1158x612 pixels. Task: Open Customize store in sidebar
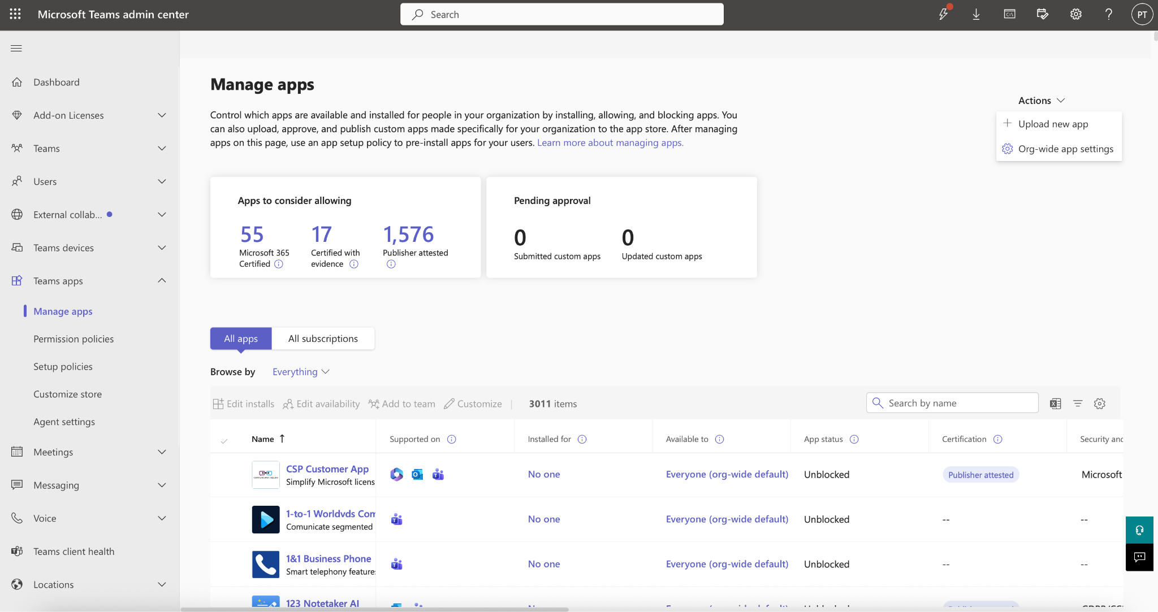point(67,394)
